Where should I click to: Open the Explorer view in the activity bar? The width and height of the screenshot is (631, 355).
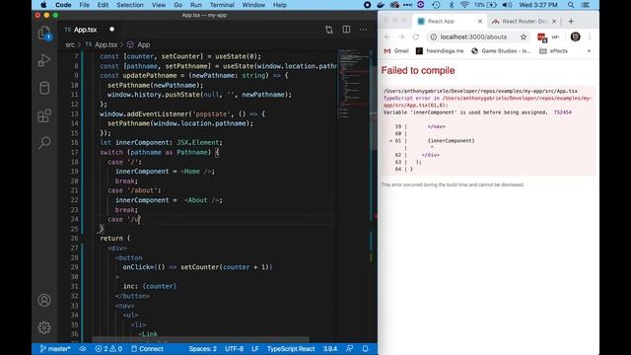pos(44,33)
